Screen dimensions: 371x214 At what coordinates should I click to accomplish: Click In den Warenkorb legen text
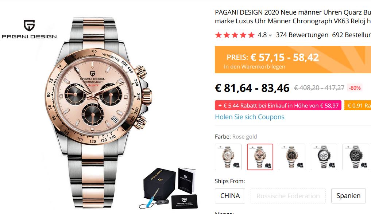point(254,67)
